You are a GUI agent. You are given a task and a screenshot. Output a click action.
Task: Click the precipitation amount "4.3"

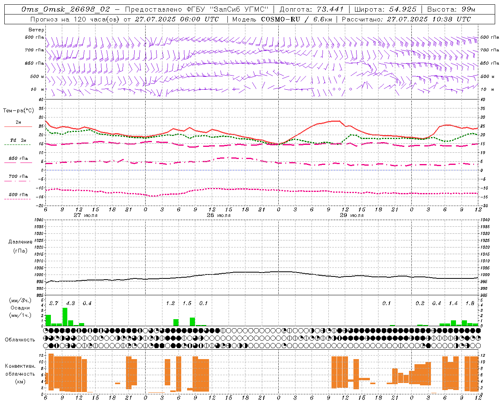(70, 303)
